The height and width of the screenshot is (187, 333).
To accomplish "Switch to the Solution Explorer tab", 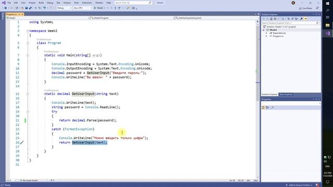I will (270, 95).
